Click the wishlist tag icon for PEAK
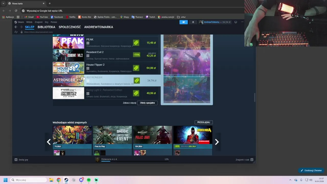The width and height of the screenshot is (327, 184). [136, 43]
